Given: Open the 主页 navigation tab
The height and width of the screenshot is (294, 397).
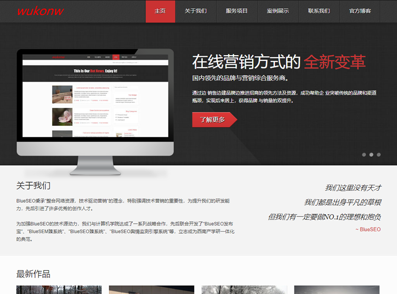Looking at the screenshot, I should [160, 11].
